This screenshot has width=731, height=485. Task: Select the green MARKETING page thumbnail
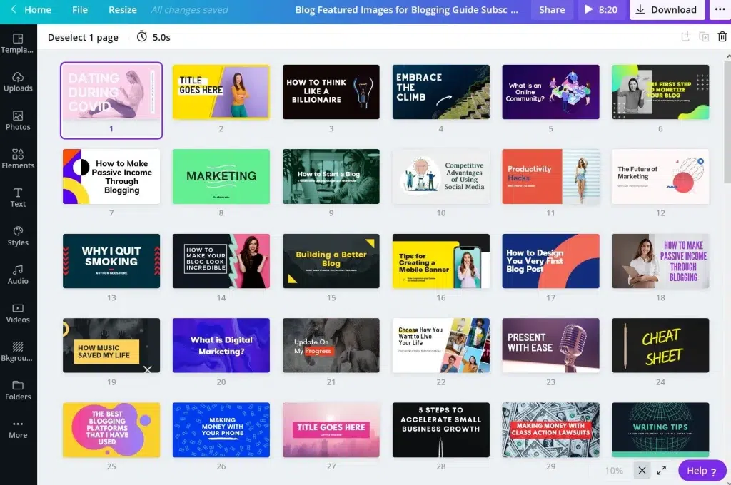click(x=221, y=176)
